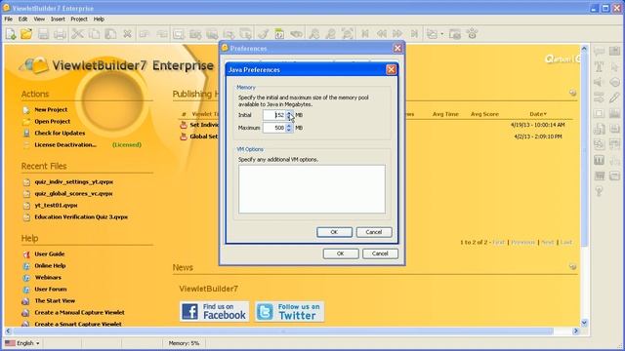625x351 pixels.
Task: Click into the Maximum memory input field
Action: tap(274, 128)
